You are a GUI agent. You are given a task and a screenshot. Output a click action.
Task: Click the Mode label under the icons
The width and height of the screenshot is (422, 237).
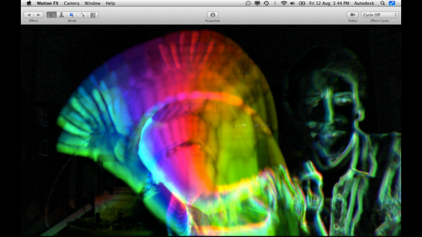pyautogui.click(x=72, y=21)
